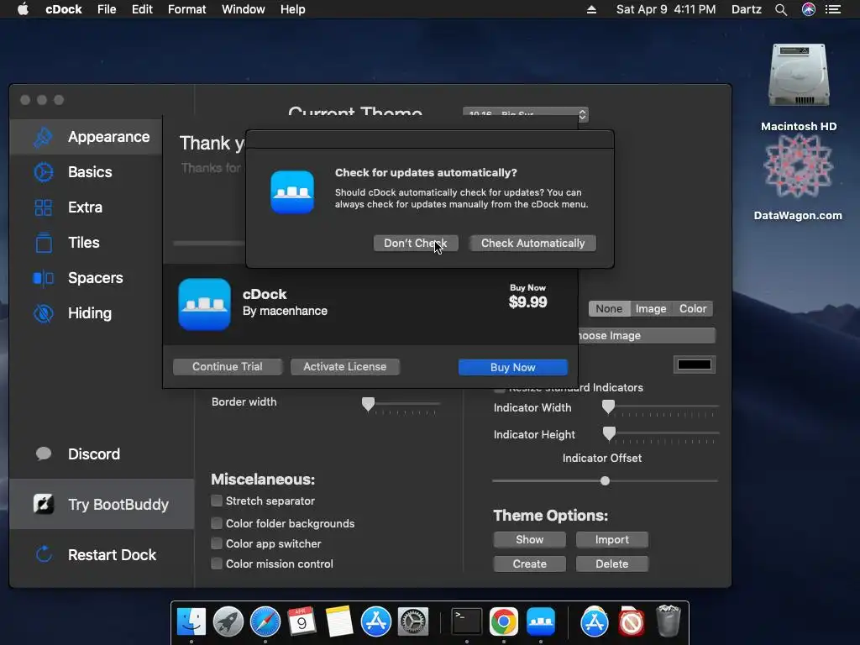The width and height of the screenshot is (860, 645).
Task: Click the Indicator Width slider
Action: (x=660, y=406)
